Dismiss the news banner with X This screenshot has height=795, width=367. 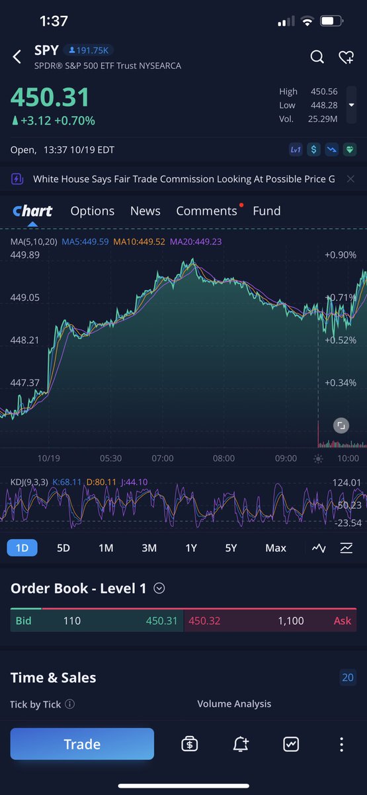click(x=351, y=179)
